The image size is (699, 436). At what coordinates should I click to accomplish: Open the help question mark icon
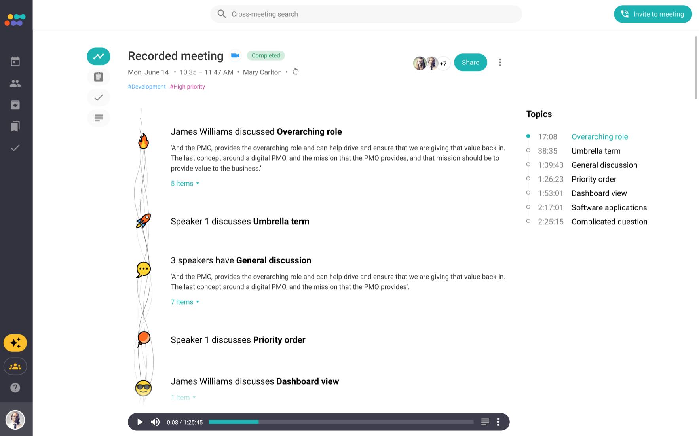pos(15,388)
